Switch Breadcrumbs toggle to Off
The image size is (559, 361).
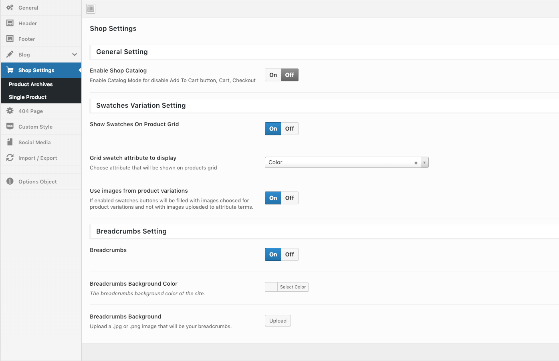(290, 254)
